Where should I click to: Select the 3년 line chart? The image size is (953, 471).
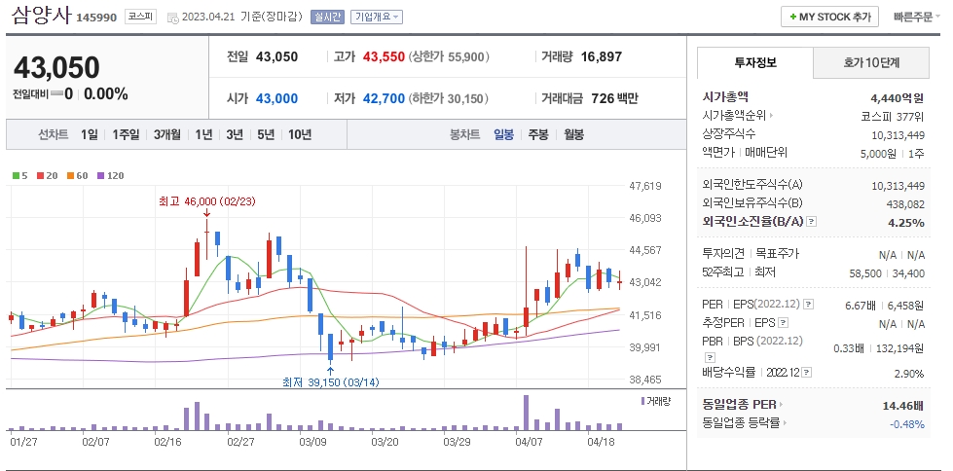point(234,134)
